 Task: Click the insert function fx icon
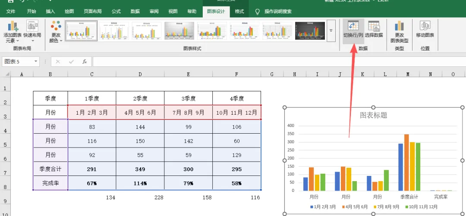[85, 62]
